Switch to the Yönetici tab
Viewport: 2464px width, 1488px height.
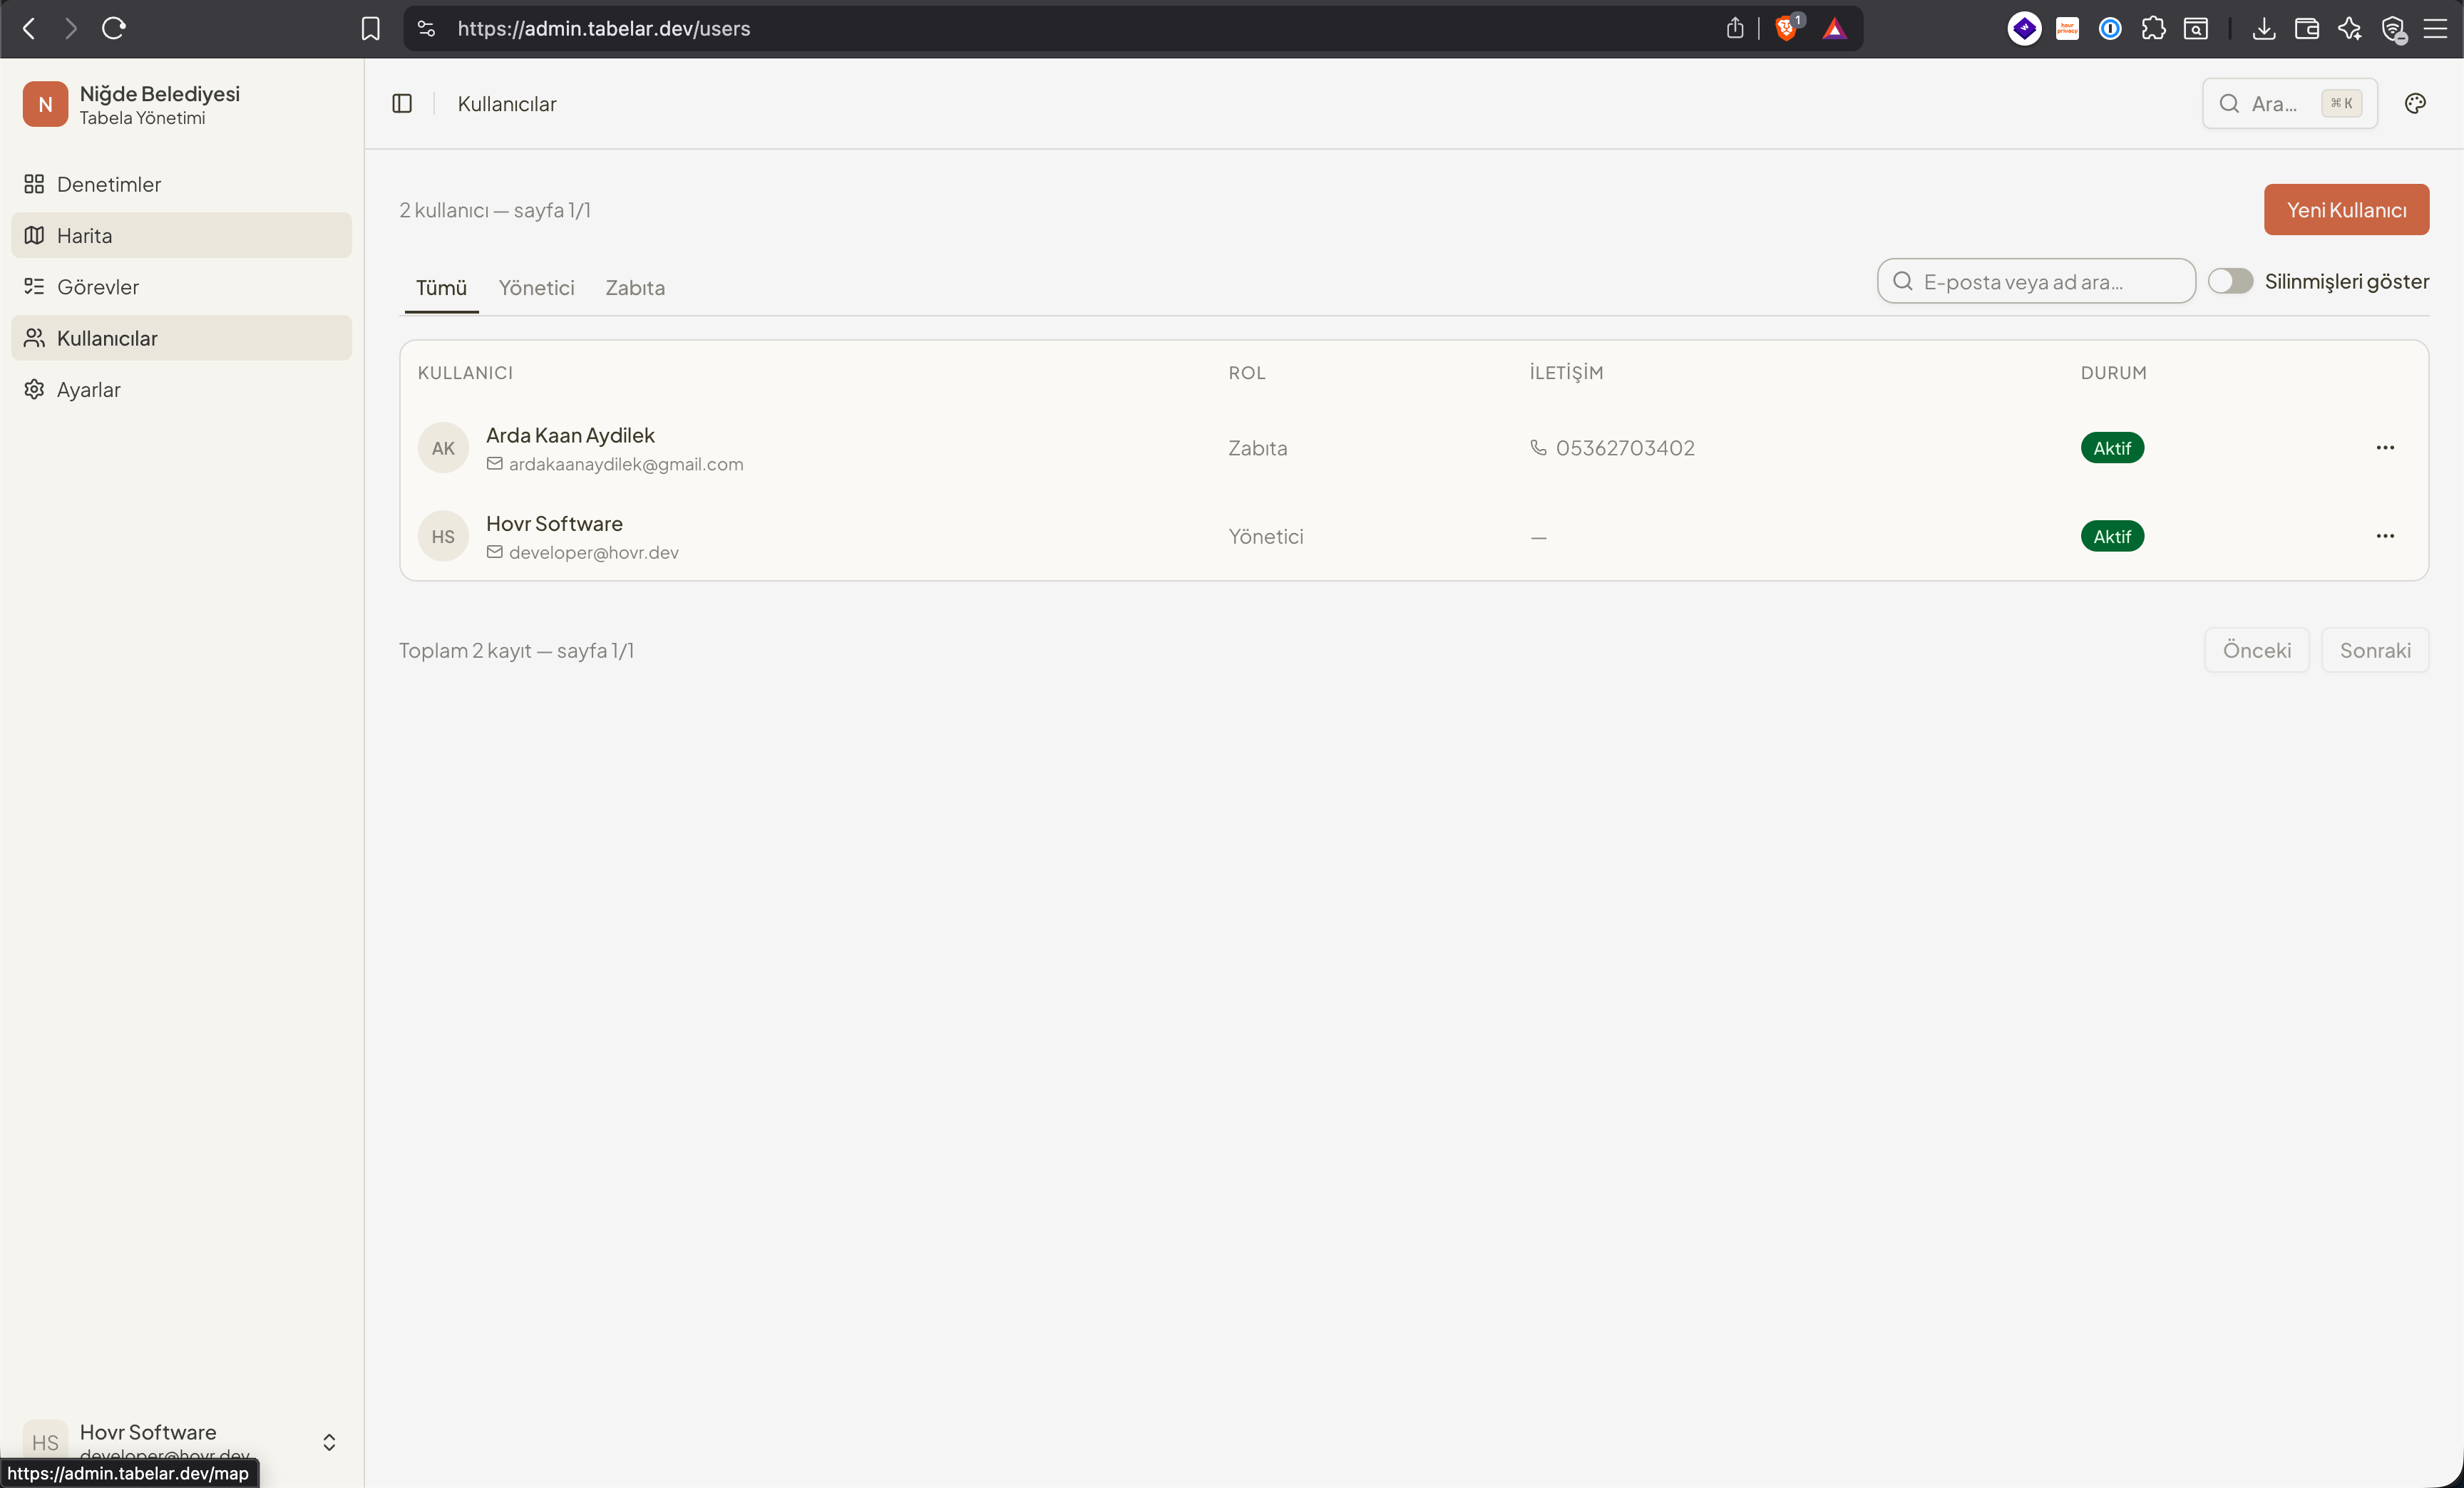[x=537, y=288]
